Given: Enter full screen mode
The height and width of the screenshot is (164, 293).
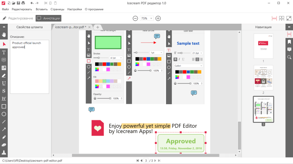Looking at the screenshot, I should 289,18.
